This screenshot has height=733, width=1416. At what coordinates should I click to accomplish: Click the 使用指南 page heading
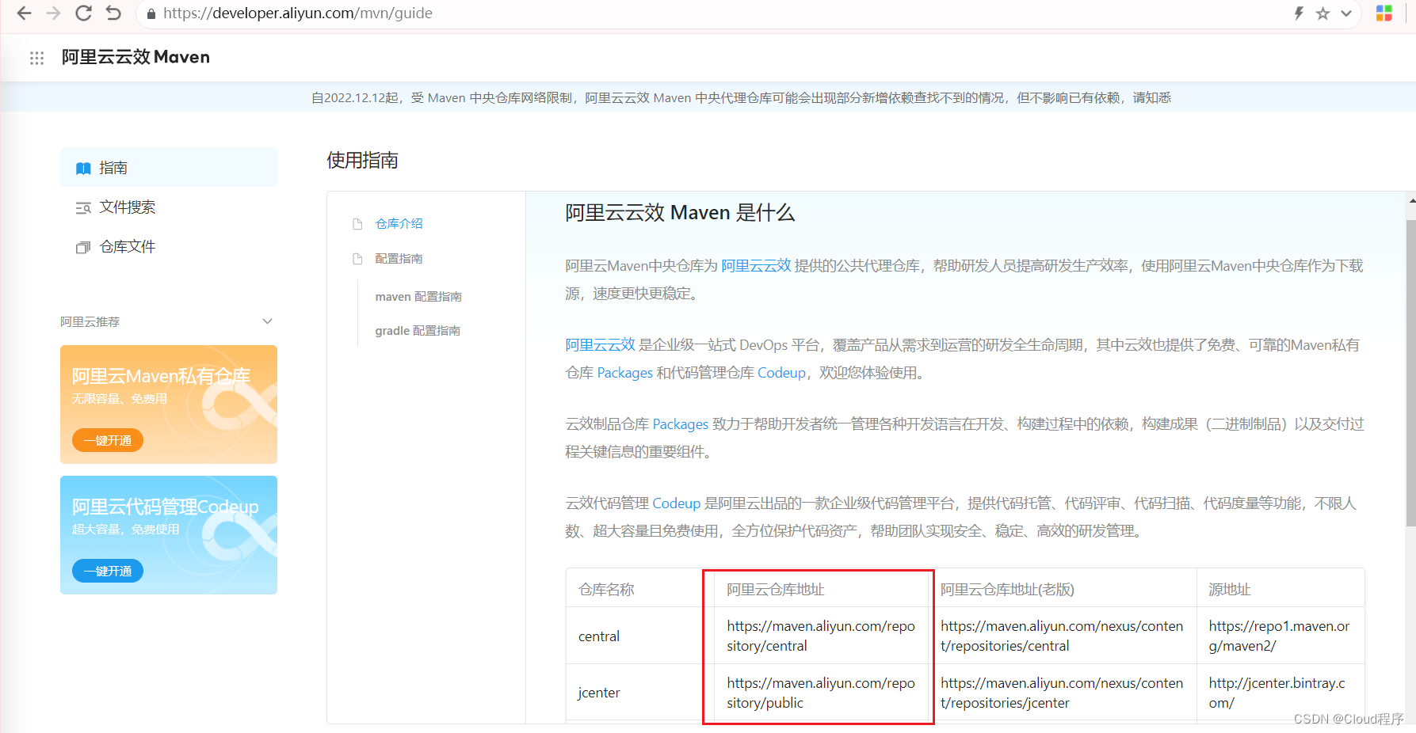tap(362, 160)
